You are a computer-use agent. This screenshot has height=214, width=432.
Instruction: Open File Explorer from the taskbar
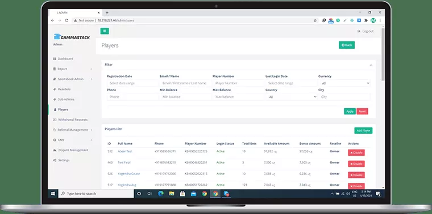click(171, 194)
